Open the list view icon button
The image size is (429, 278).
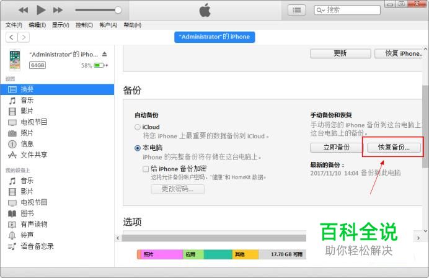296,11
